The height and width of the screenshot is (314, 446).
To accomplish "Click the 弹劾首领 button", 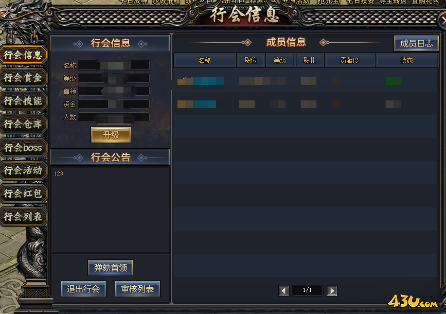I will (111, 268).
